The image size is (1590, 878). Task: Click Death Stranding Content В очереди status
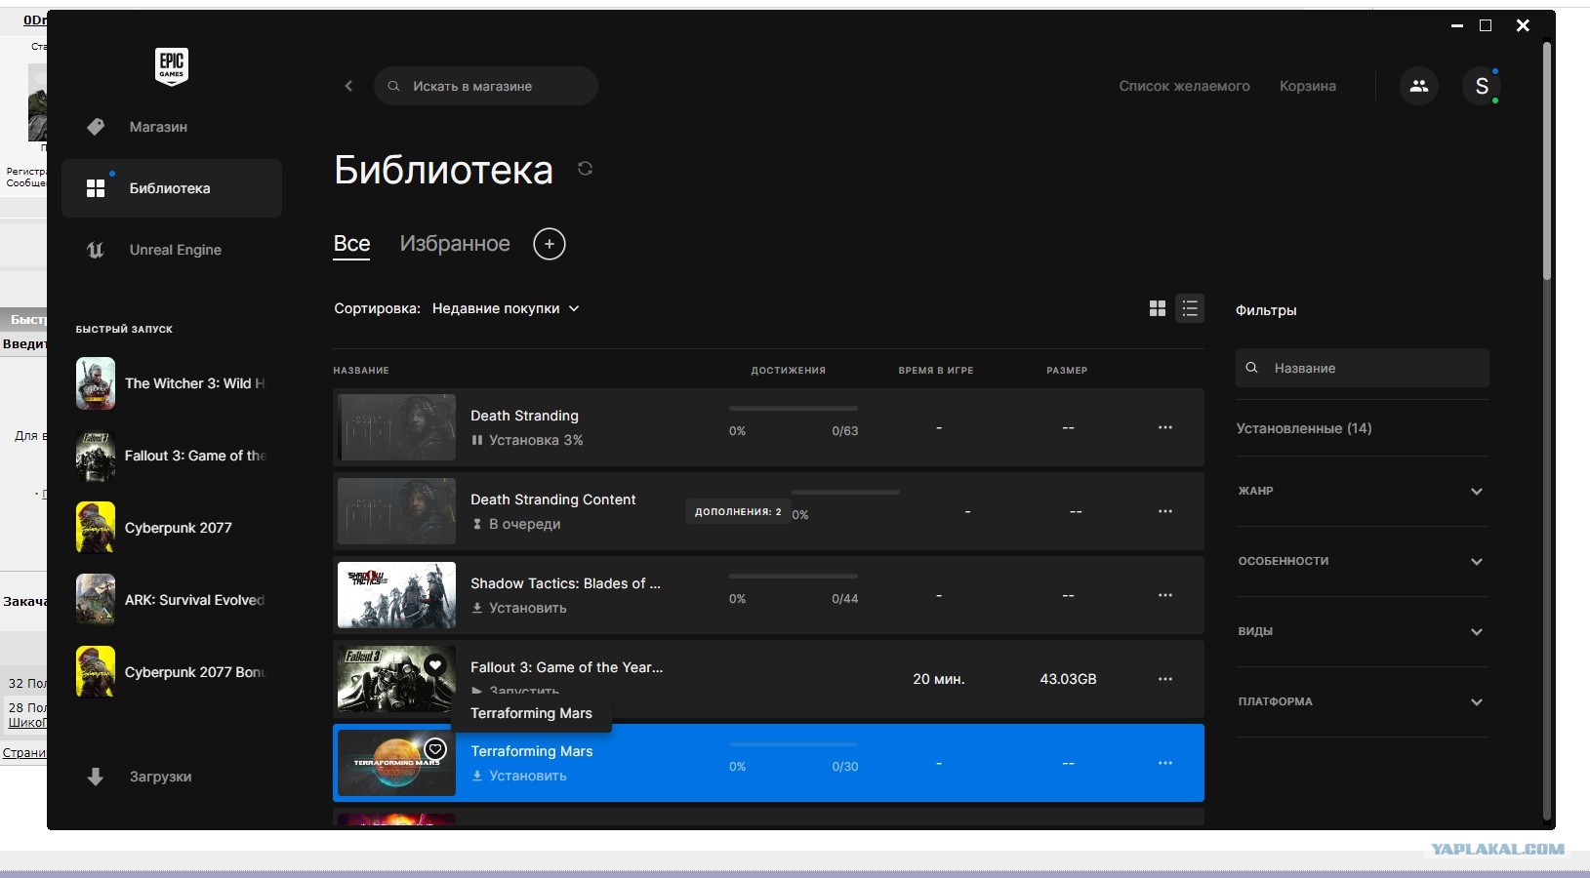[x=516, y=524]
